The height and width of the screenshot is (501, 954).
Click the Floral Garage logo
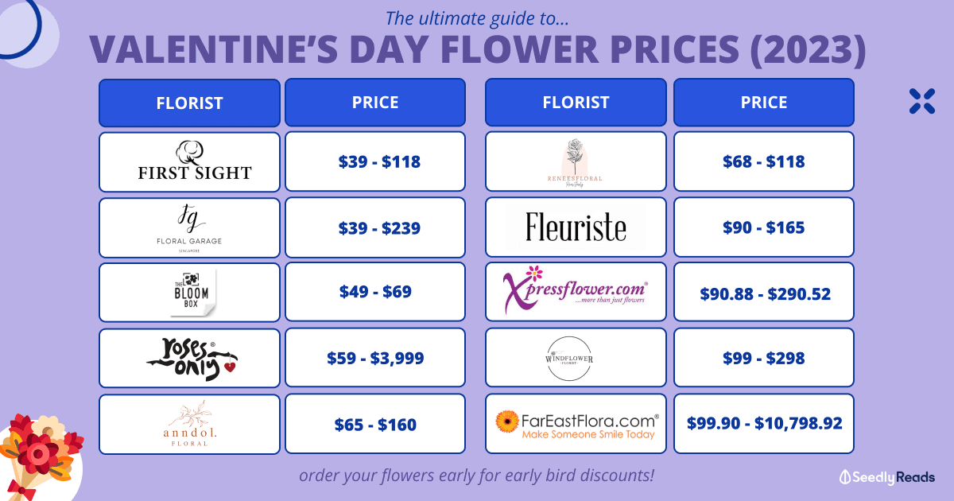coord(189,227)
